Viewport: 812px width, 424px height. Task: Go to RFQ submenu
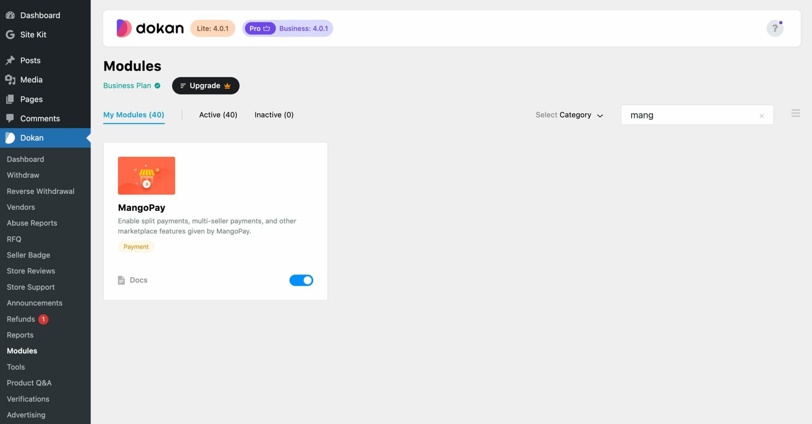[14, 239]
